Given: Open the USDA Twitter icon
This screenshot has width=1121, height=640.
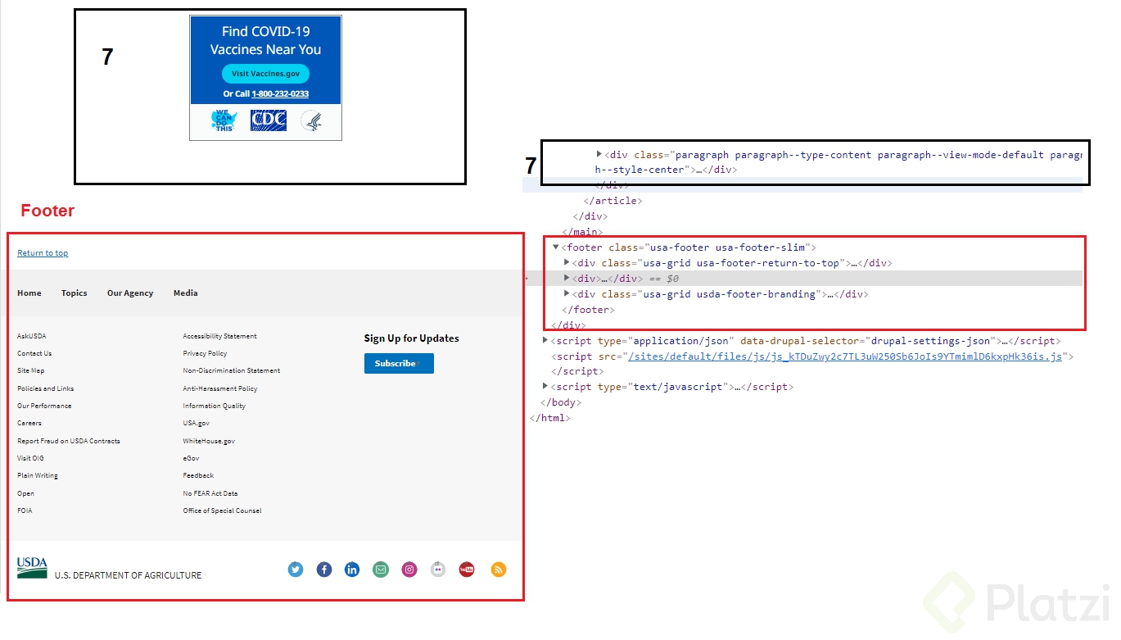Looking at the screenshot, I should [x=296, y=570].
